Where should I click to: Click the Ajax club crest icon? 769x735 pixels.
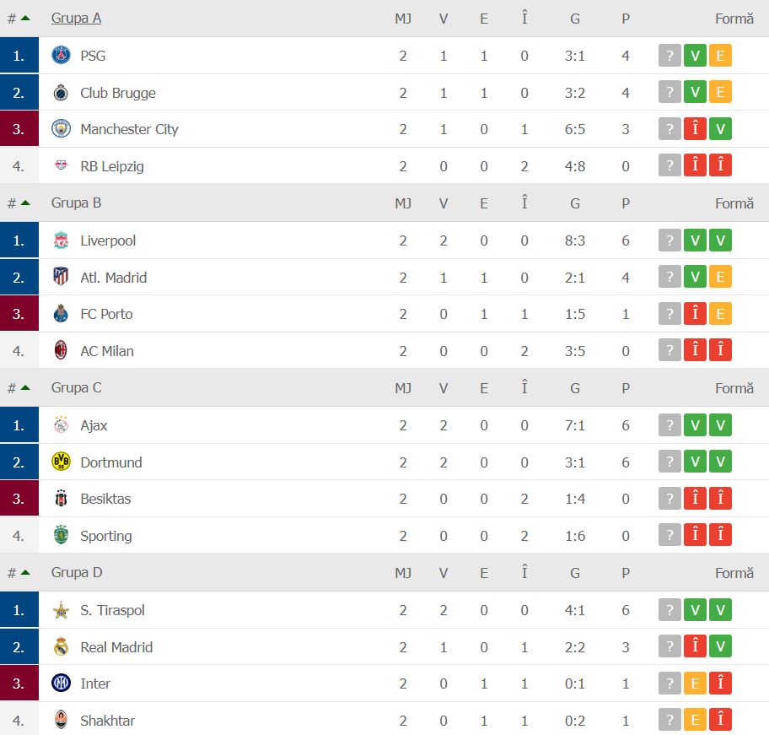coord(61,425)
